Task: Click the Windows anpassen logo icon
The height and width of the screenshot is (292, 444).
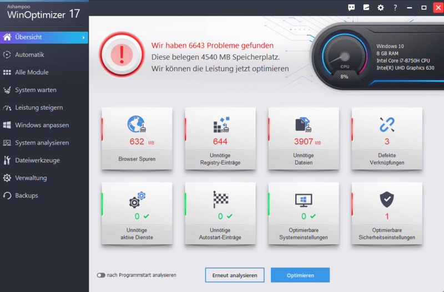Action: pyautogui.click(x=7, y=125)
